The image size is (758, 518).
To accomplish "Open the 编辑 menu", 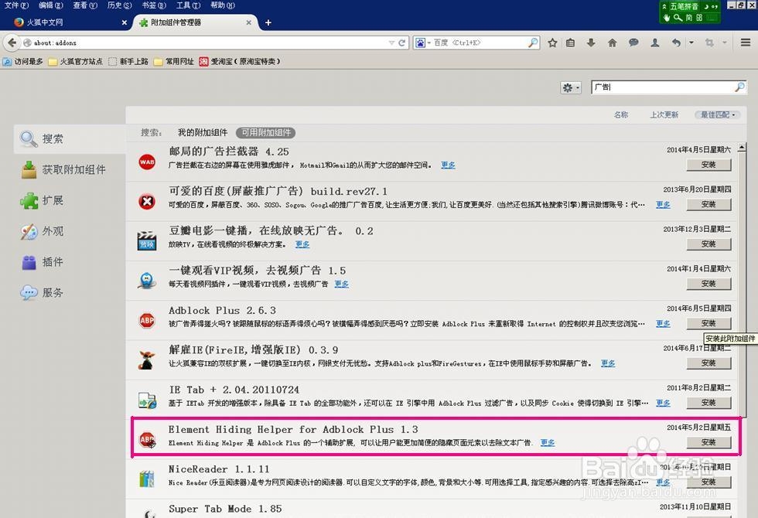I will tap(51, 5).
